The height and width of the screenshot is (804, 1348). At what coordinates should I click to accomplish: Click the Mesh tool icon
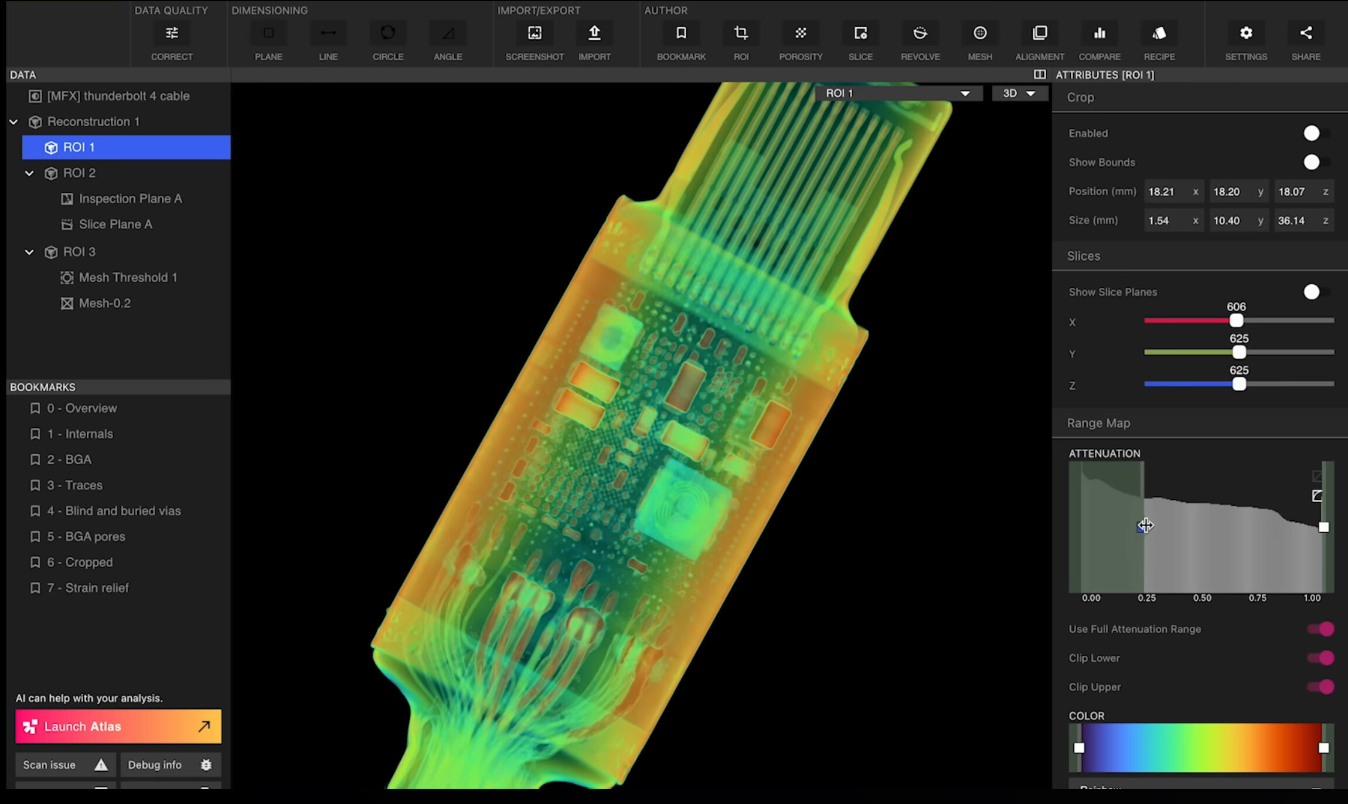tap(979, 33)
